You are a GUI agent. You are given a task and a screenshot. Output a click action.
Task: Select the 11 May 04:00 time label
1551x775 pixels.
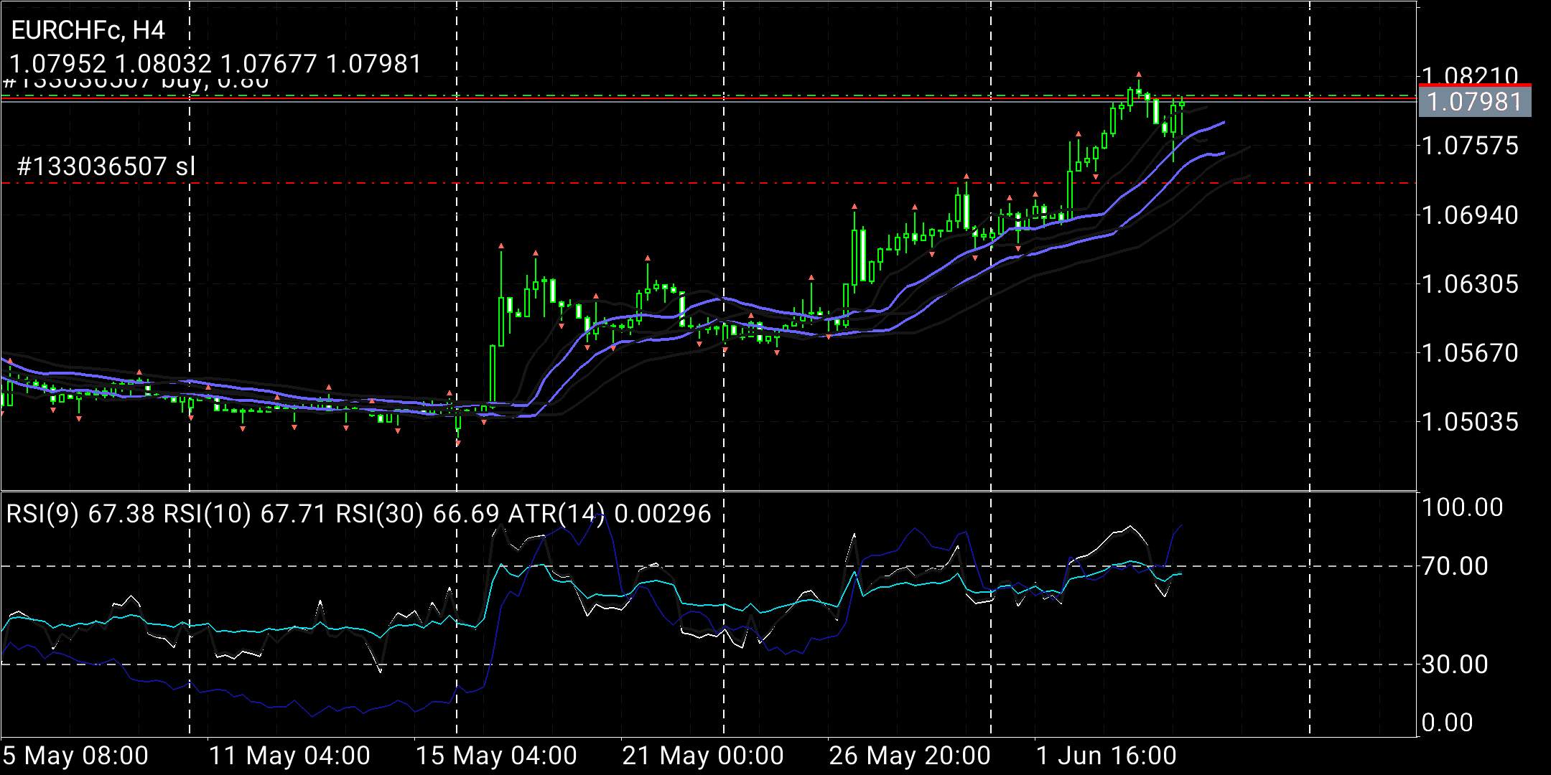(x=289, y=756)
